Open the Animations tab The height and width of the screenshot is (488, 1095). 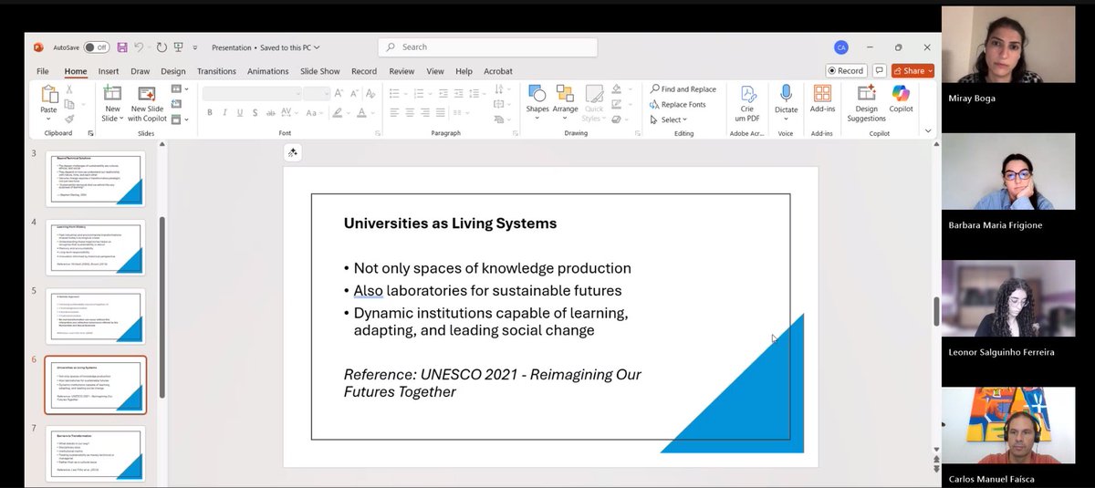(x=268, y=71)
